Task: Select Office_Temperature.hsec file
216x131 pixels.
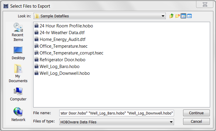Action: 63,46
